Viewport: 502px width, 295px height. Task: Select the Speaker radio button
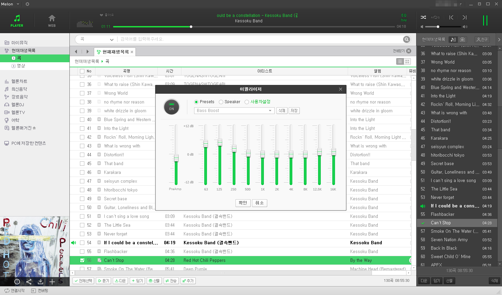[221, 102]
